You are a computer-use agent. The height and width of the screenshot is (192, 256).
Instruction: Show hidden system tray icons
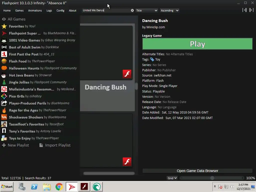(215, 186)
